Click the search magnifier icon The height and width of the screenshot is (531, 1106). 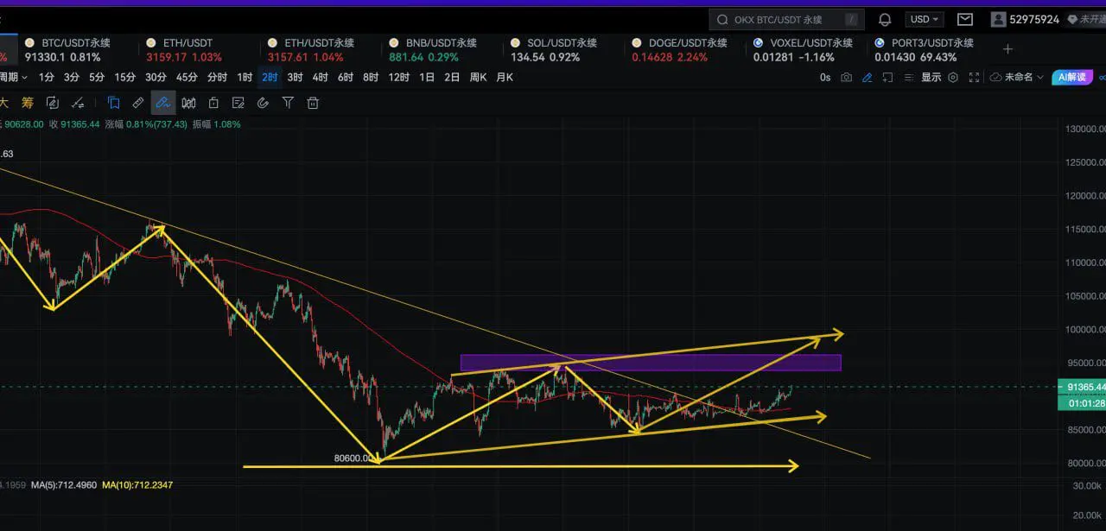[721, 19]
